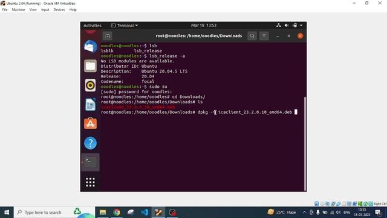Open the Windows notification center icon

(x=378, y=213)
